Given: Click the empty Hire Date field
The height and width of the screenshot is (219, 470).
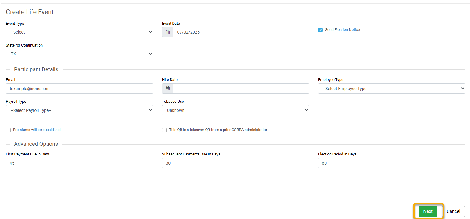Looking at the screenshot, I should pos(241,89).
